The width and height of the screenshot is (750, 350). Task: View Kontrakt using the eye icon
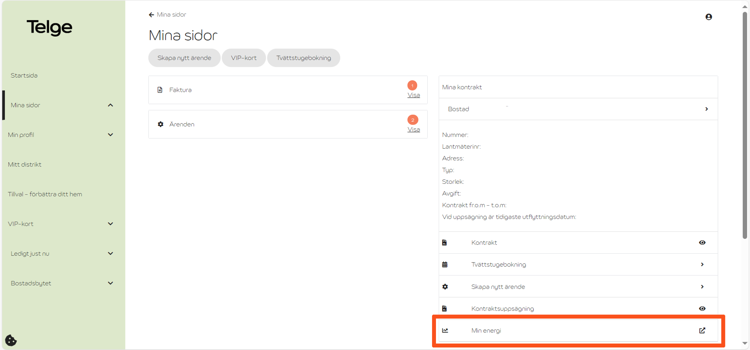702,242
